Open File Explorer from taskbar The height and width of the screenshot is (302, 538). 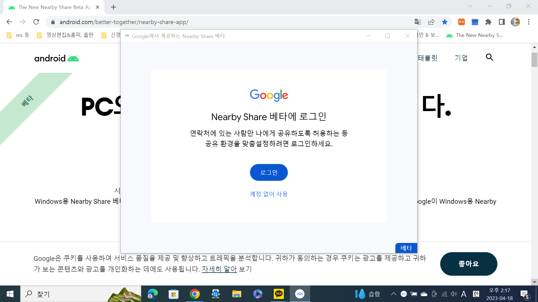[x=237, y=294]
